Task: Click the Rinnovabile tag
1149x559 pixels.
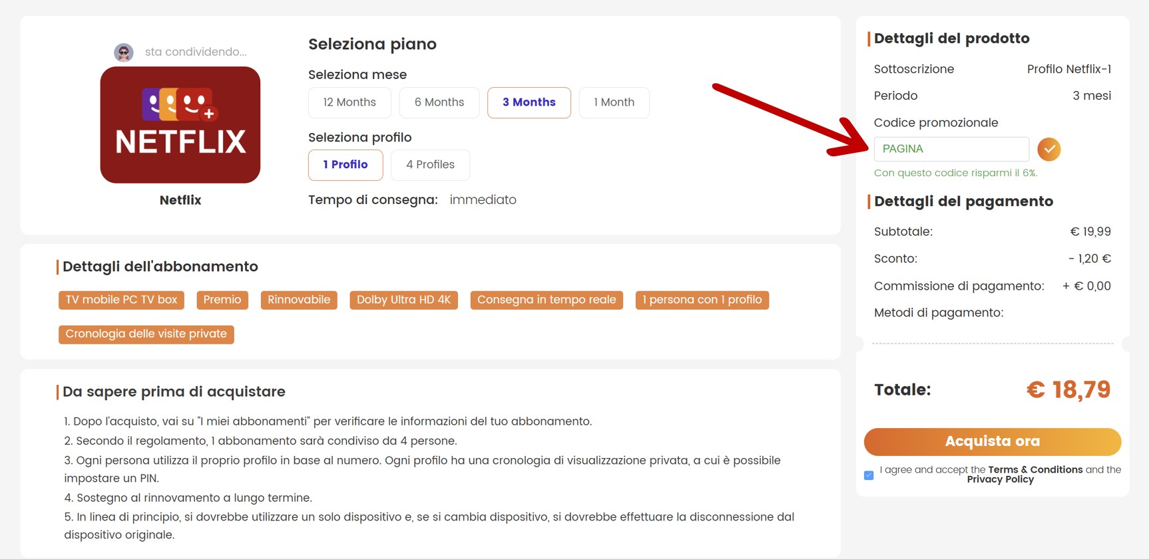Action: click(x=298, y=300)
